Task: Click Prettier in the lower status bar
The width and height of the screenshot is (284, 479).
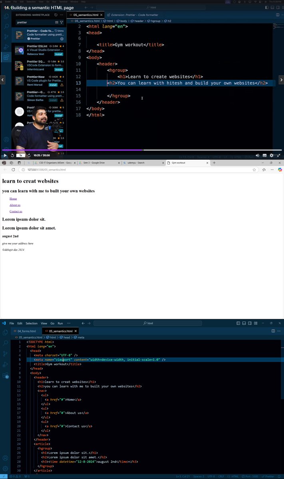Action: tap(269, 476)
